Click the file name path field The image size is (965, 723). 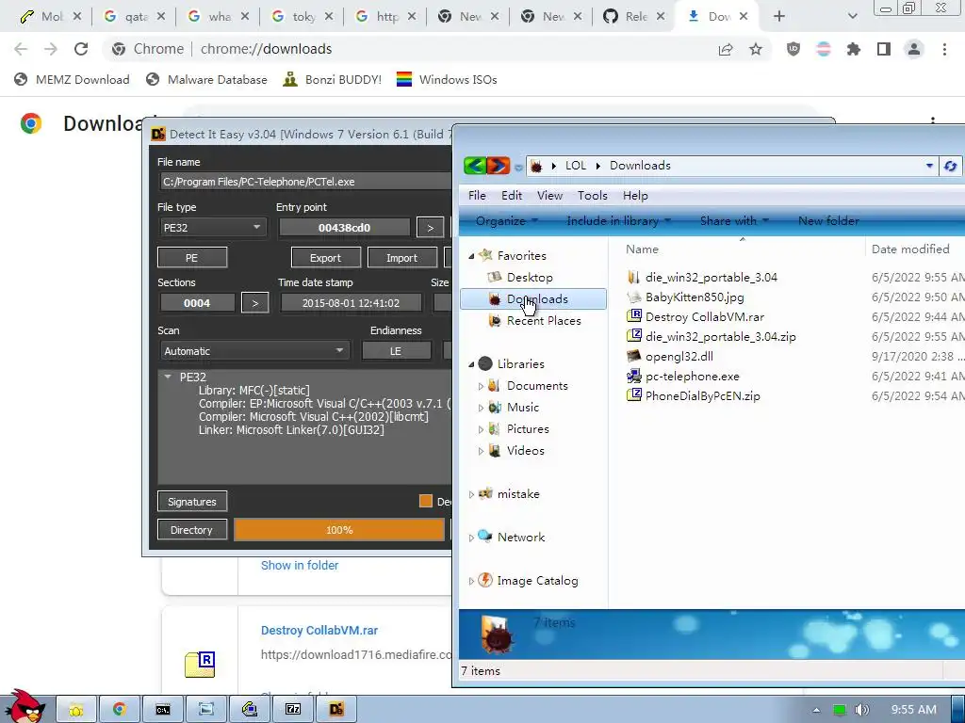pyautogui.click(x=306, y=182)
